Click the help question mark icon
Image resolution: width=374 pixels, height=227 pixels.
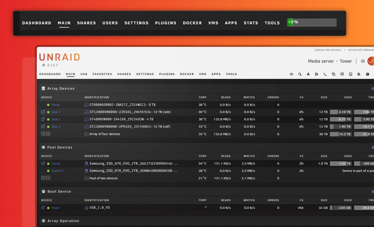[x=367, y=74]
